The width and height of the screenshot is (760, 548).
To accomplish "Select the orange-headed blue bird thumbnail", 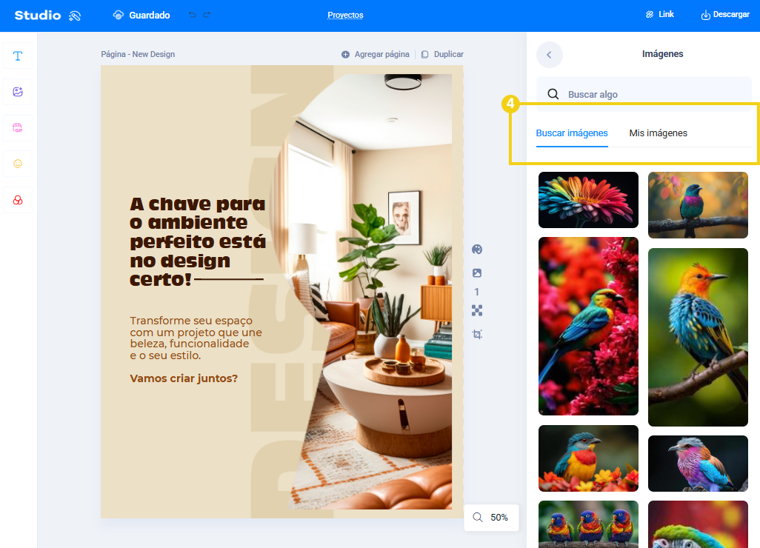I will pos(698,337).
